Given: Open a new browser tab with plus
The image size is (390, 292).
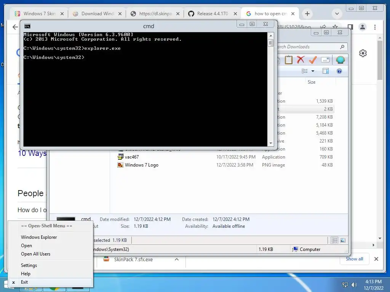Looking at the screenshot, I should 307,14.
